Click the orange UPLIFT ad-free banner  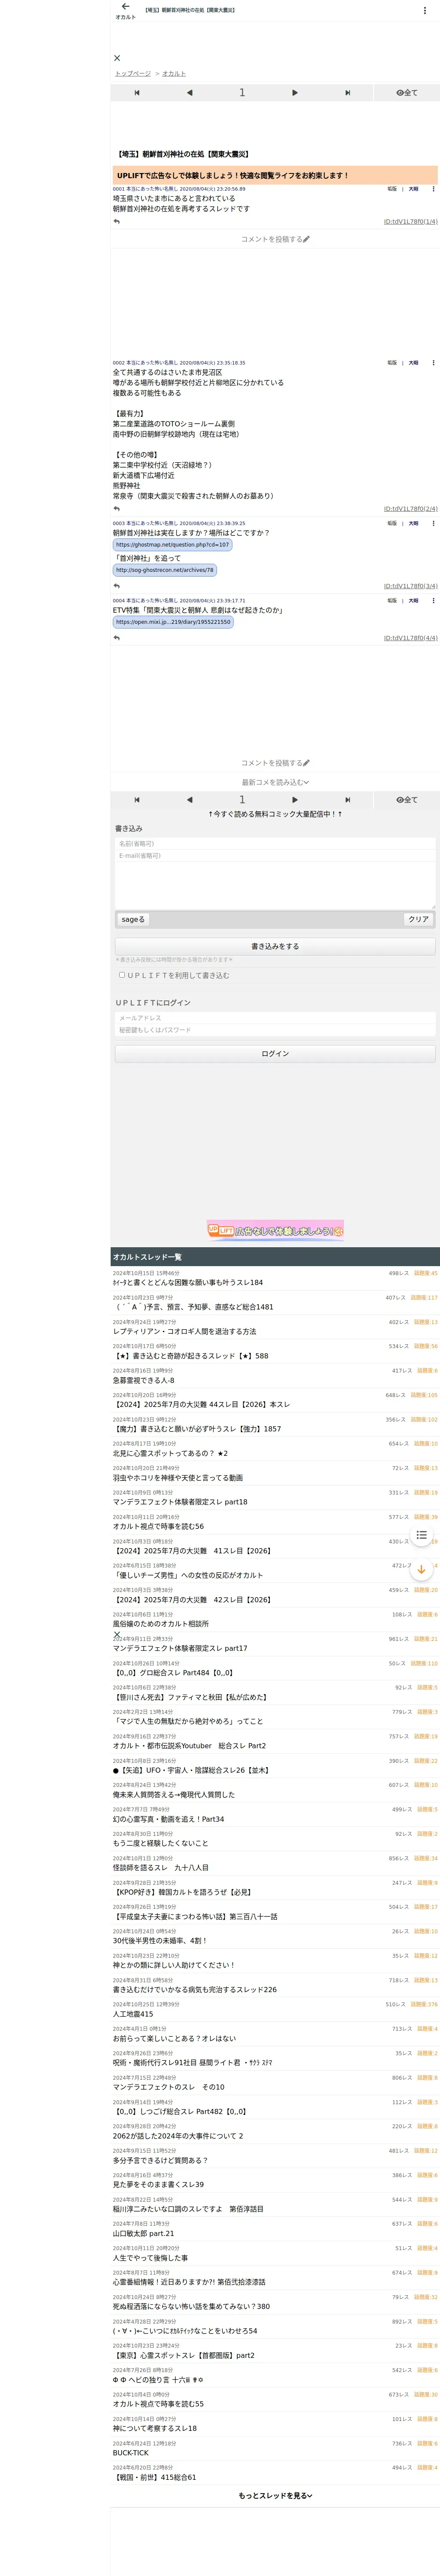point(275,175)
